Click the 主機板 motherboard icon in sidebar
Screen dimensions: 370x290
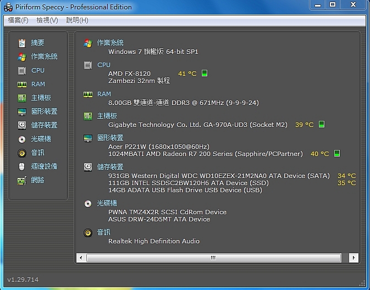(x=22, y=98)
